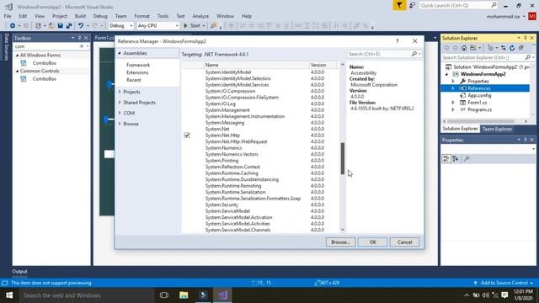Select Recent under Assemblies
The width and height of the screenshot is (539, 303).
coord(133,80)
